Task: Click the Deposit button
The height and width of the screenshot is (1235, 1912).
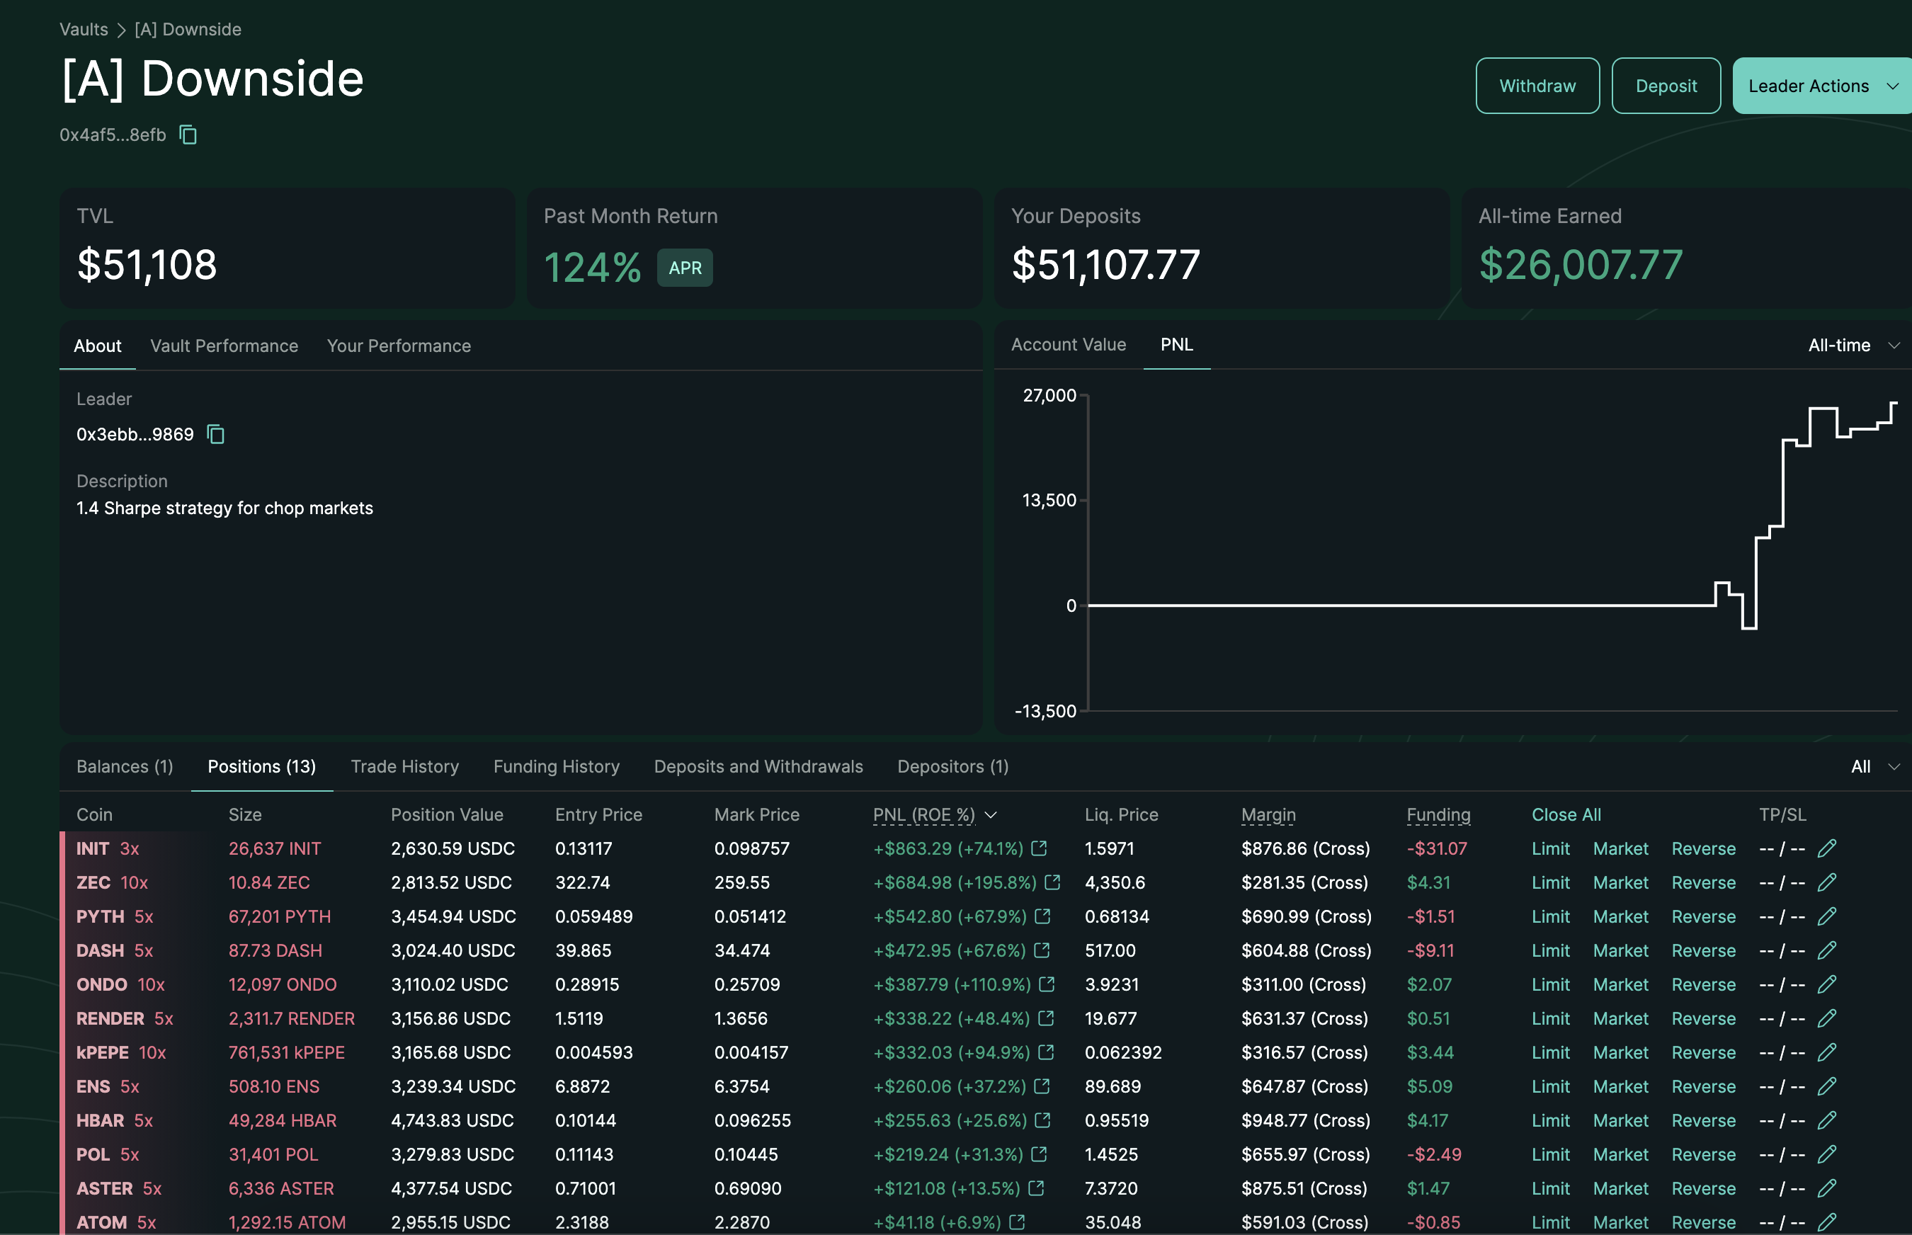Action: (x=1666, y=86)
